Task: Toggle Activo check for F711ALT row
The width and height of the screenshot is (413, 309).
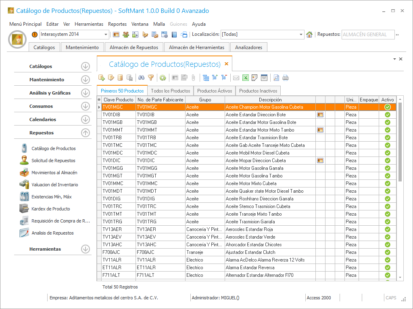Action: [388, 275]
